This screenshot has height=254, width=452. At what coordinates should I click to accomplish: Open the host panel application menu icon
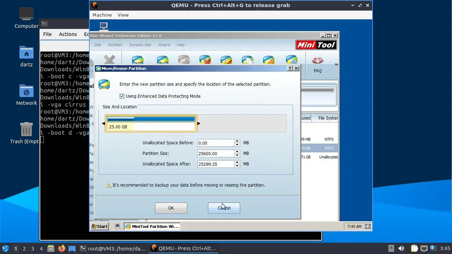pyautogui.click(x=5, y=248)
